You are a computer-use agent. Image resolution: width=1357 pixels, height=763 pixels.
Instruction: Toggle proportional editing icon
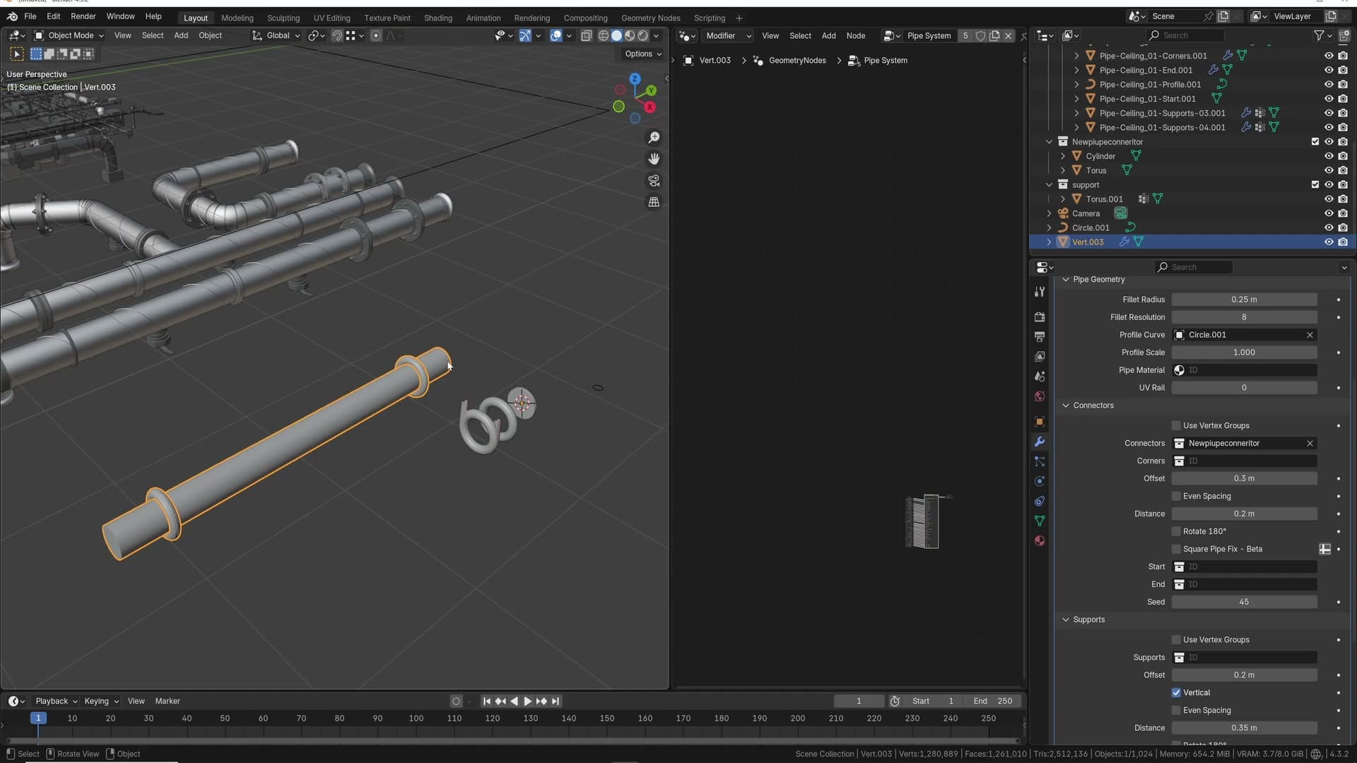tap(376, 35)
